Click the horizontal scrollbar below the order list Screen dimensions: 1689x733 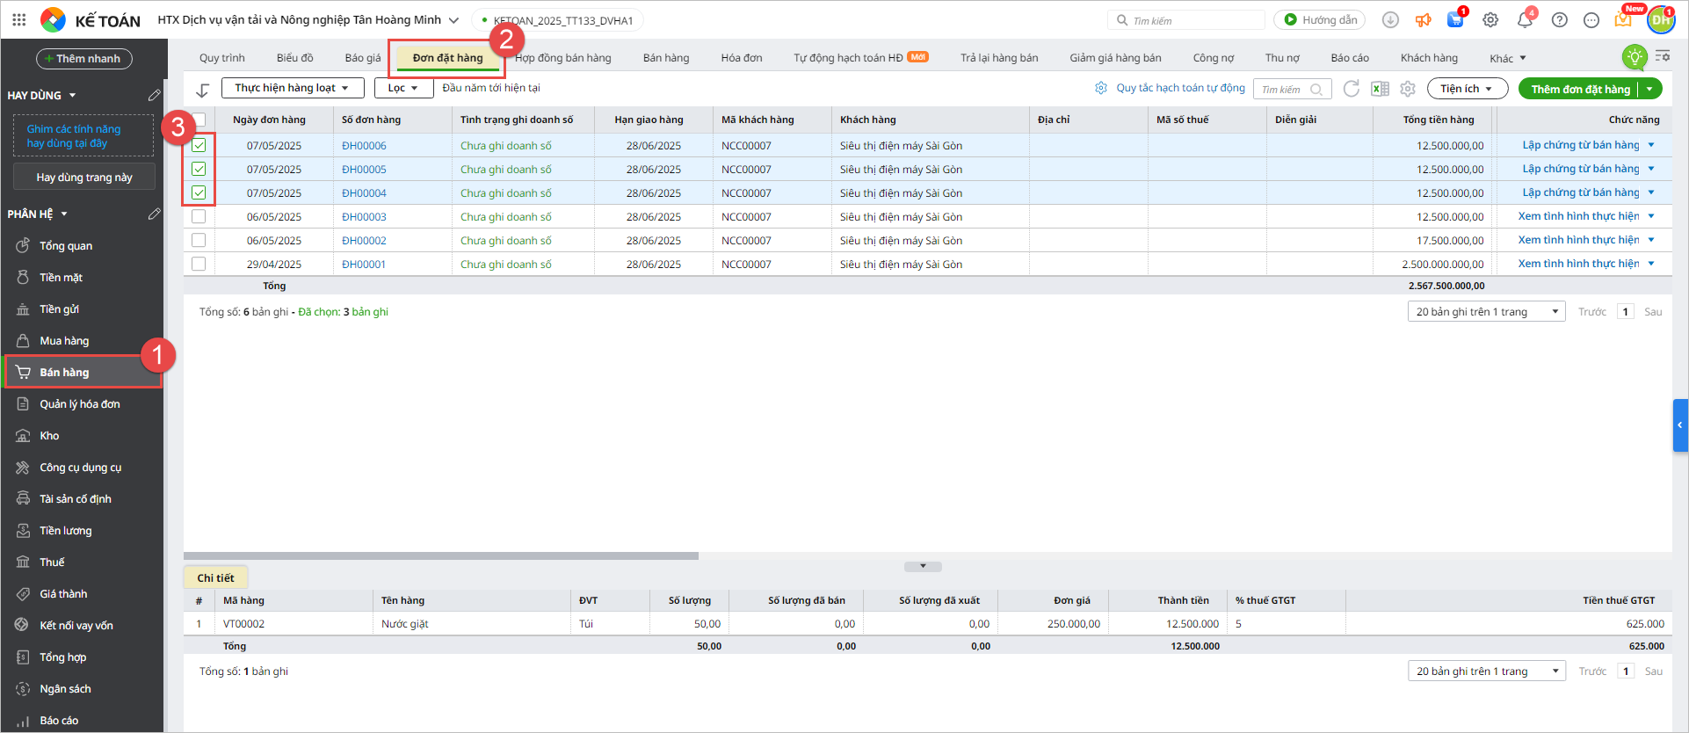click(x=440, y=555)
